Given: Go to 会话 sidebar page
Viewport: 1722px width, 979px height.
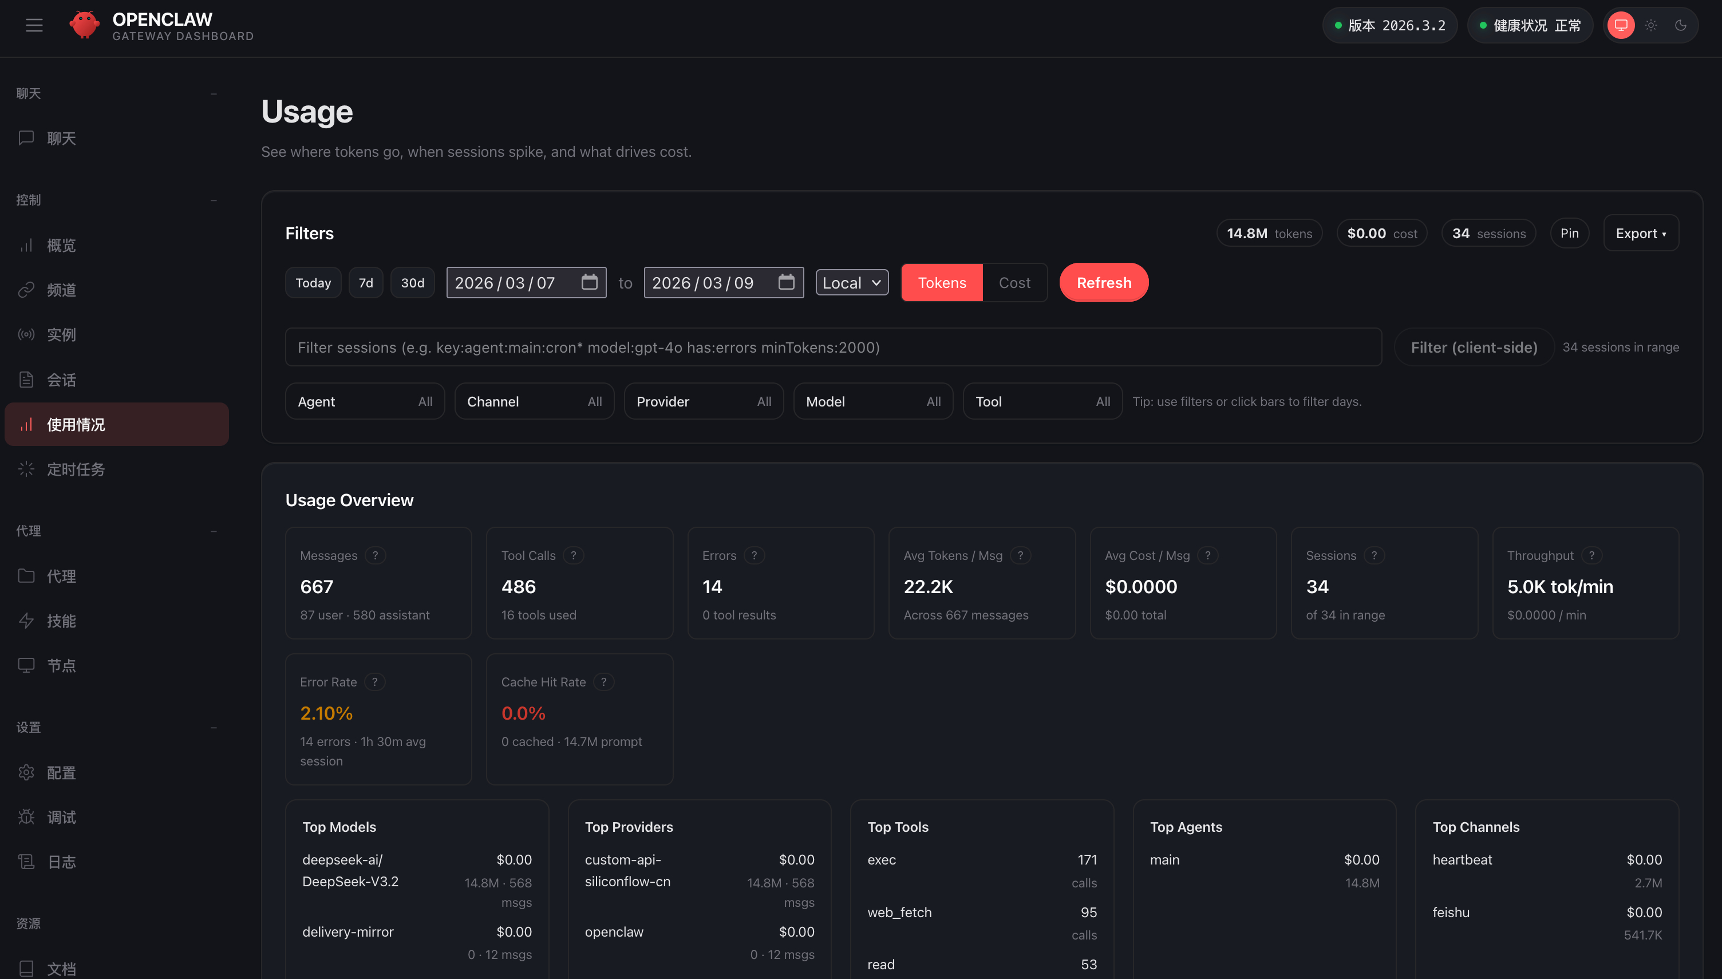Looking at the screenshot, I should 61,380.
